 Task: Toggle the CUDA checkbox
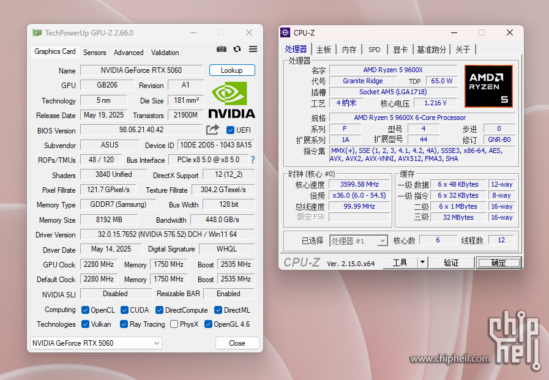click(124, 310)
